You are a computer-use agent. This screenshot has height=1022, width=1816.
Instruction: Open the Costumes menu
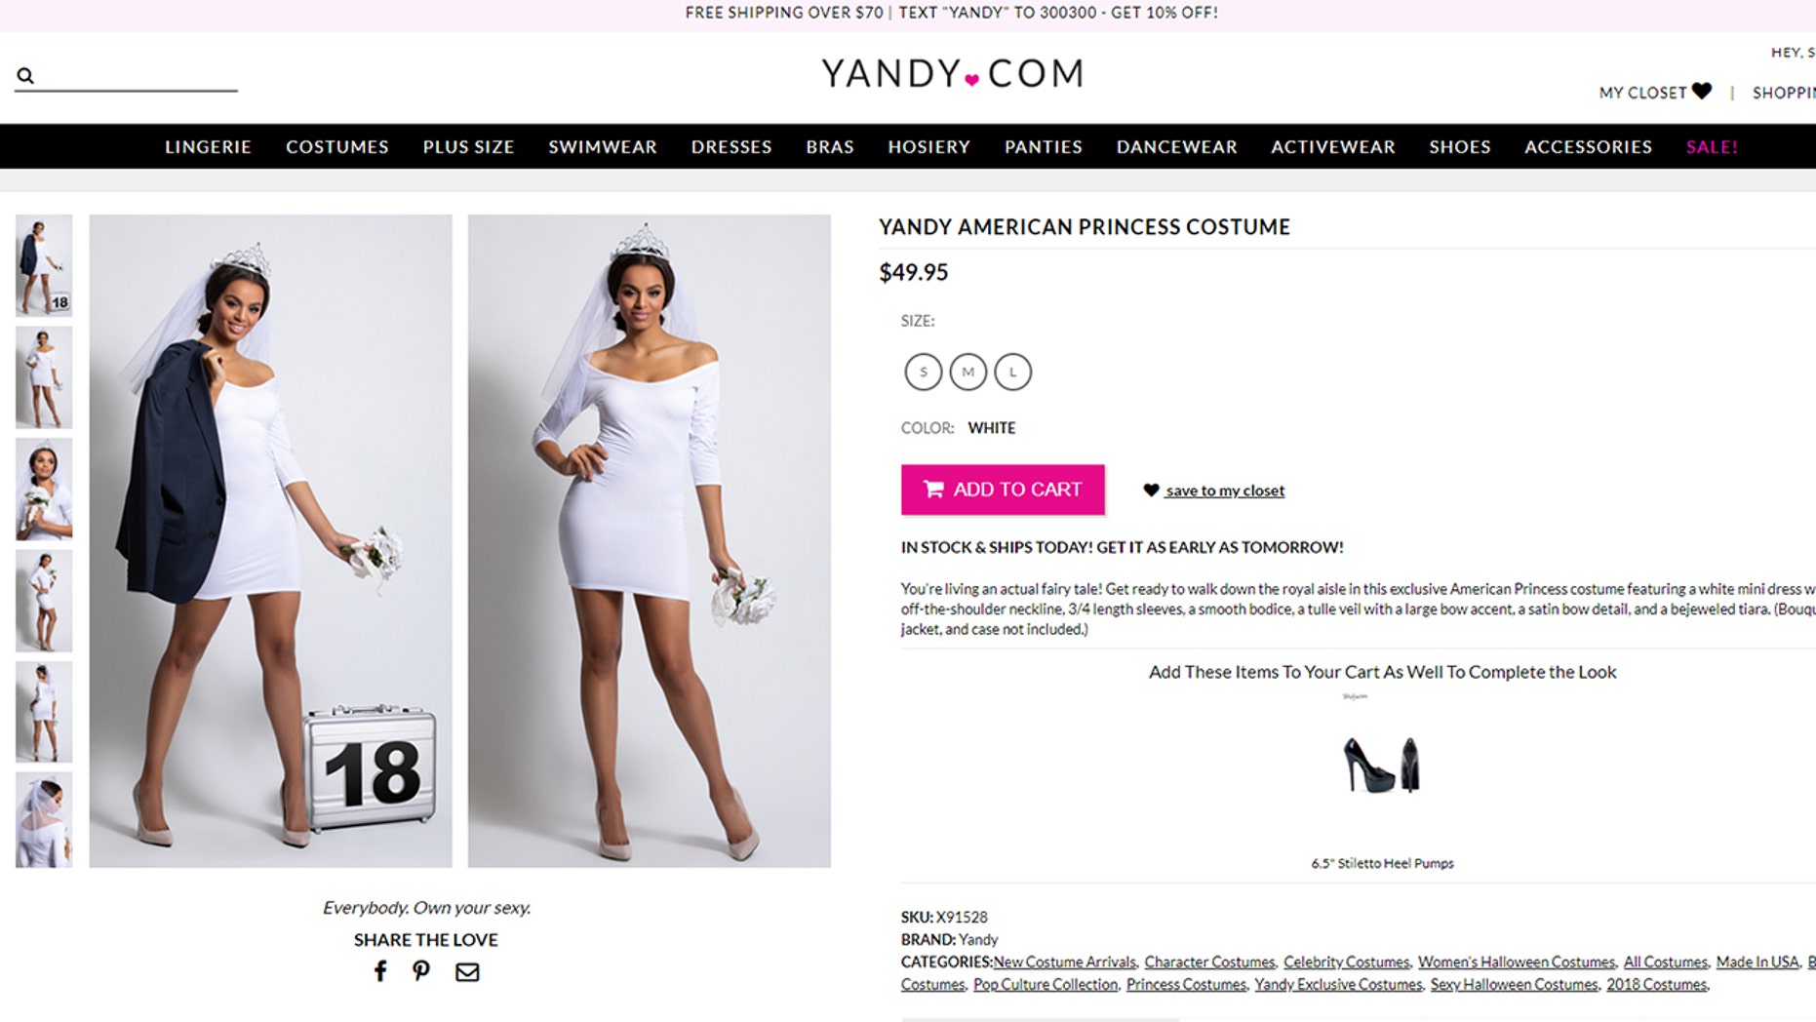(x=337, y=146)
